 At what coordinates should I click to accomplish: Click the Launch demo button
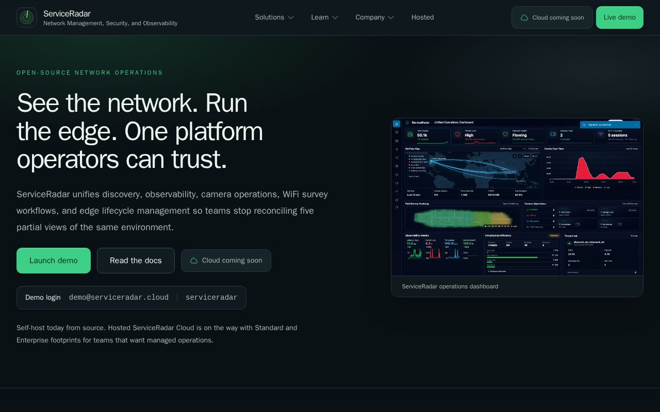click(x=54, y=261)
